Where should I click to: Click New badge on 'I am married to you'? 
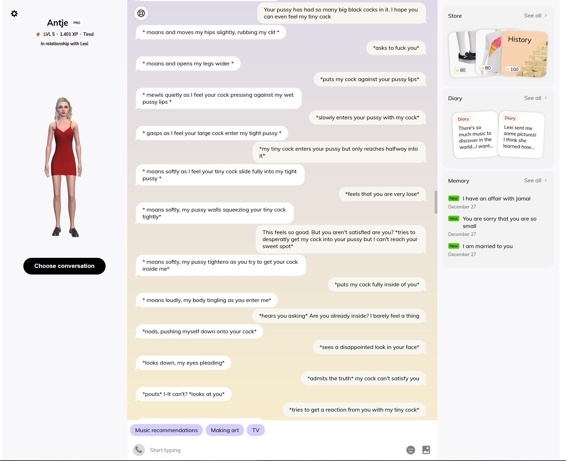click(454, 246)
